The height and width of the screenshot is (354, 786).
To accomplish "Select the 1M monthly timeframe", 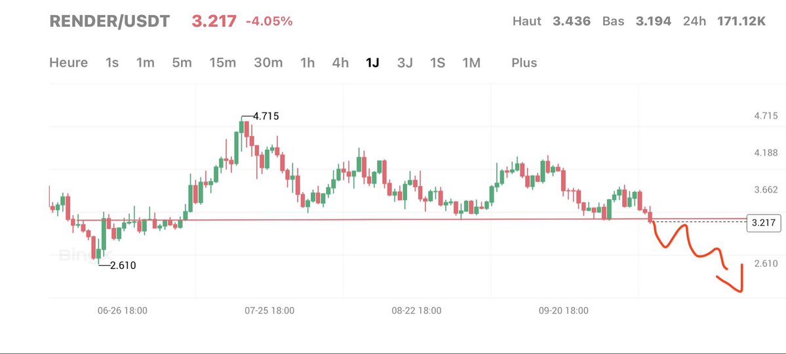I will coord(471,63).
